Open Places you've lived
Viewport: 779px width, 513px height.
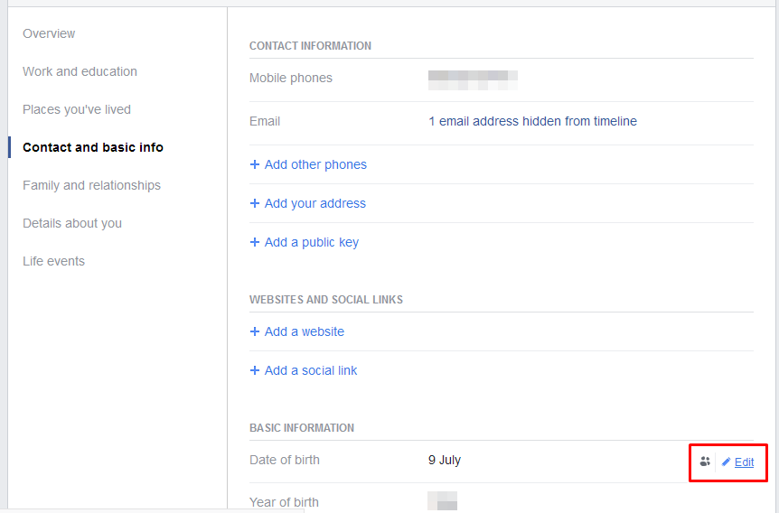tap(77, 109)
